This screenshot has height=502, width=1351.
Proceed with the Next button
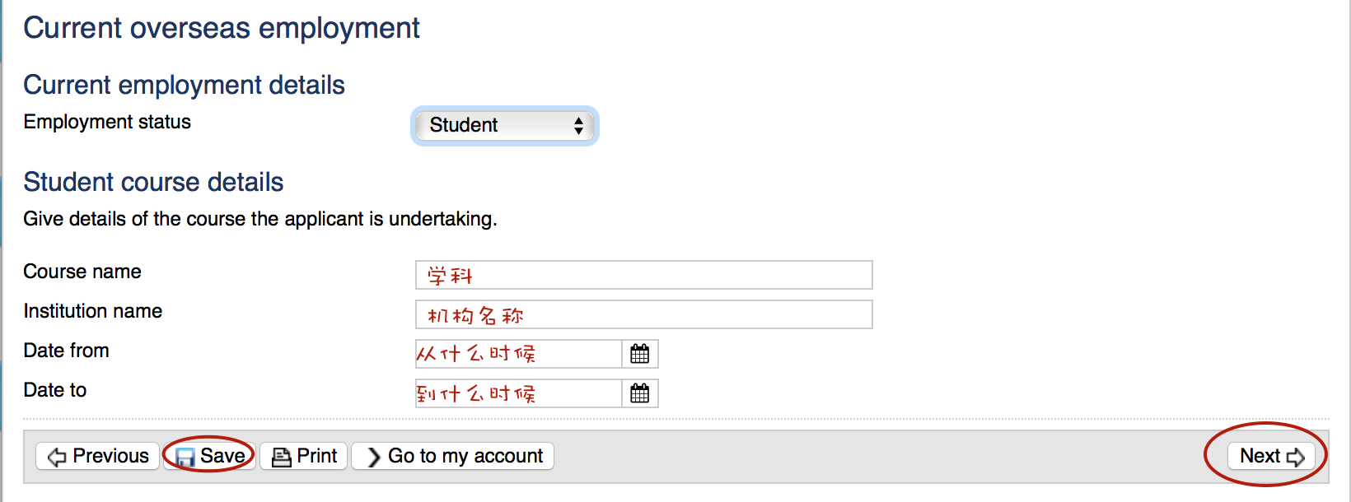click(1271, 456)
